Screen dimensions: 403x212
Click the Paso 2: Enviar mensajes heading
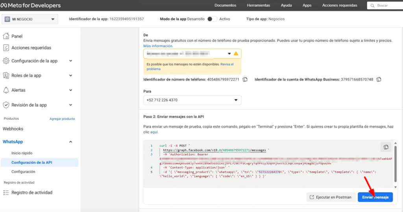coord(174,117)
